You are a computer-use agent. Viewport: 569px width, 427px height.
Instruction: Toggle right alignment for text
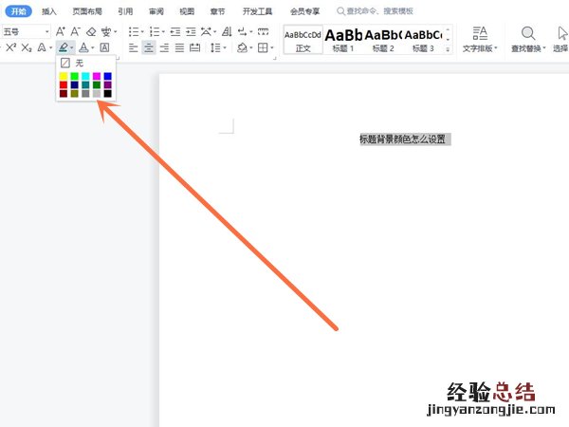165,47
